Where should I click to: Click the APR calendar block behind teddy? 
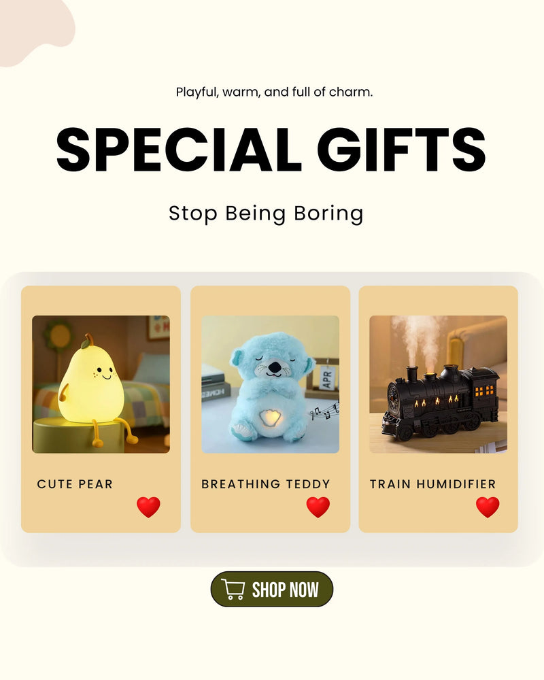(325, 377)
